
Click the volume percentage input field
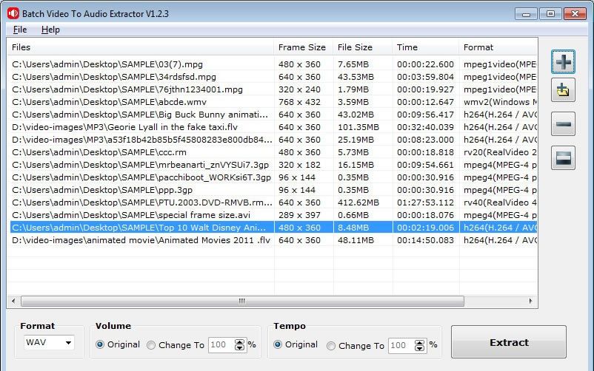pos(221,345)
